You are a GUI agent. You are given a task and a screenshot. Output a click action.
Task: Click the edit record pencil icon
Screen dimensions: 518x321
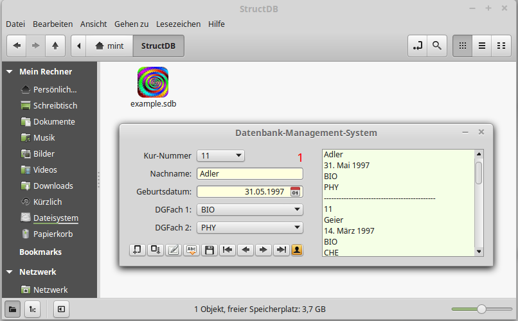click(x=173, y=250)
